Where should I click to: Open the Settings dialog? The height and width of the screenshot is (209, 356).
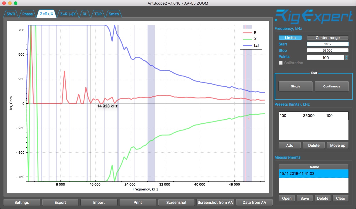(x=22, y=202)
